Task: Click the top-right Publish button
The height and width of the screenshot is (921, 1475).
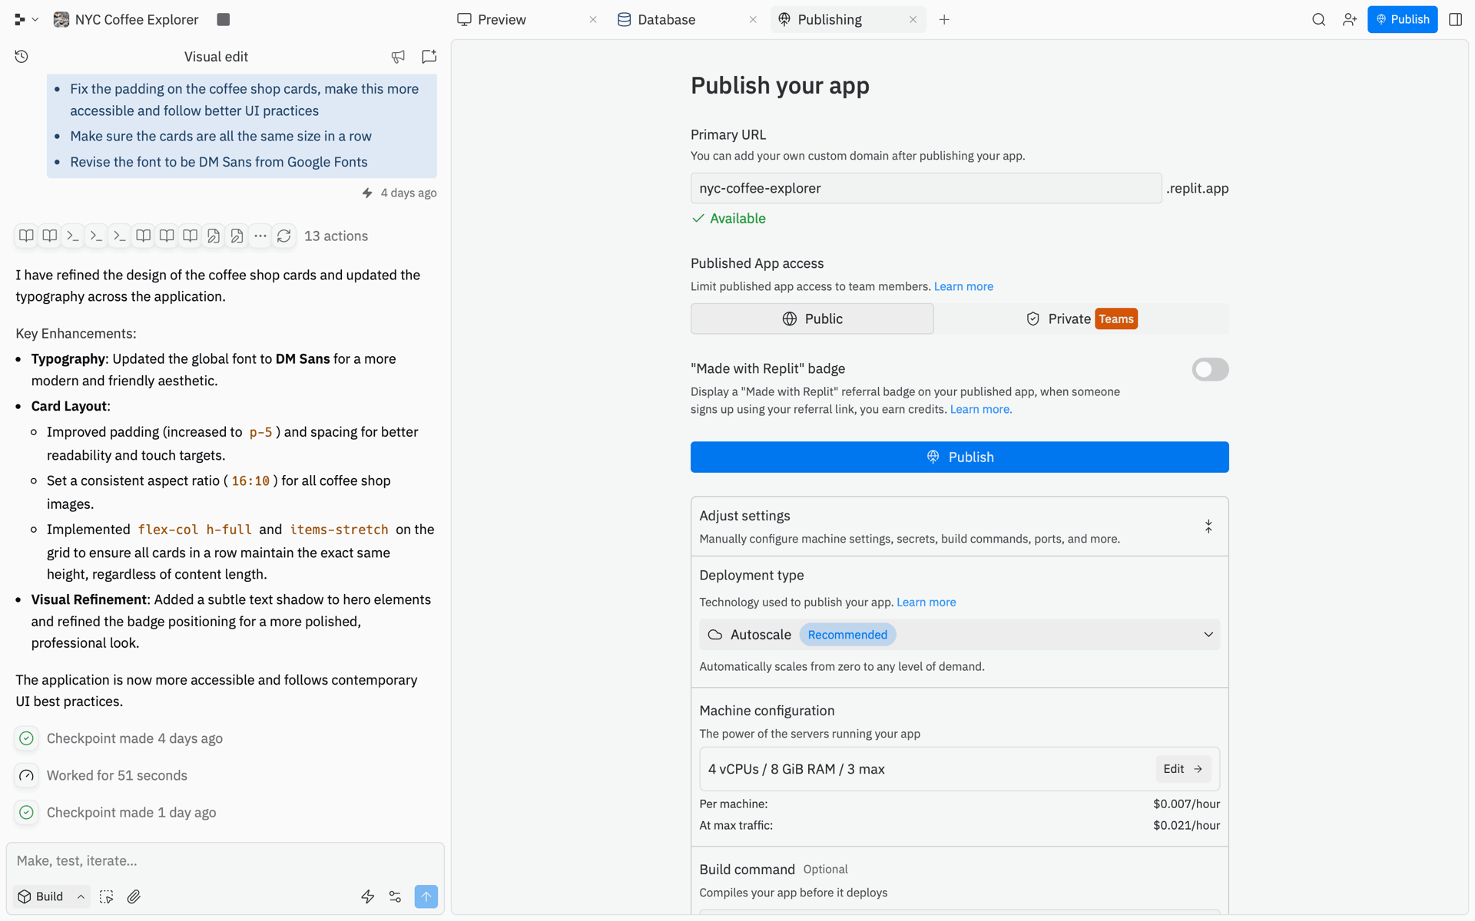Action: (x=1402, y=20)
